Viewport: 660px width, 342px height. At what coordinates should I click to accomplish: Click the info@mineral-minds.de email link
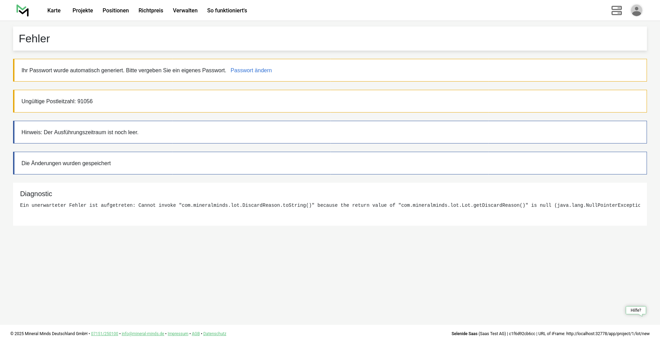[x=143, y=334]
